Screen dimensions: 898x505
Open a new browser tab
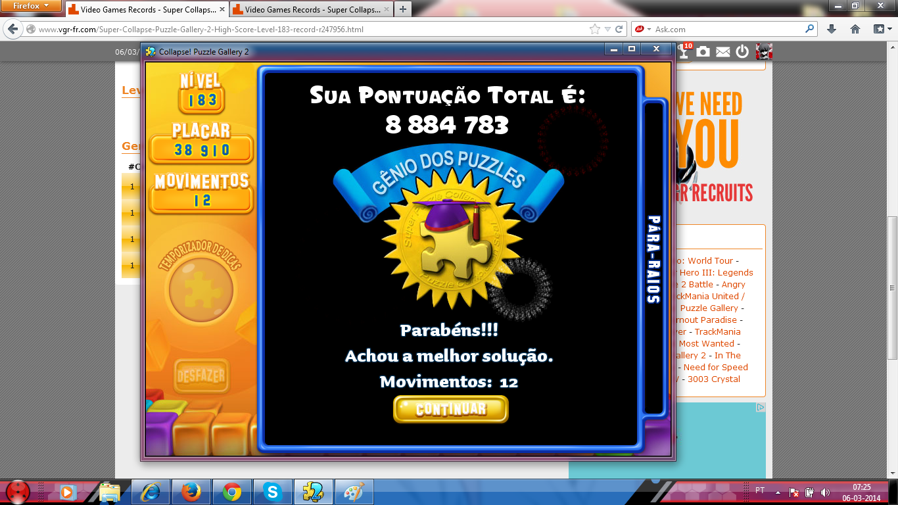[x=402, y=9]
